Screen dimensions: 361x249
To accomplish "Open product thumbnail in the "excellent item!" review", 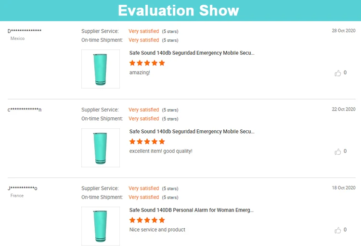I will pos(101,148).
